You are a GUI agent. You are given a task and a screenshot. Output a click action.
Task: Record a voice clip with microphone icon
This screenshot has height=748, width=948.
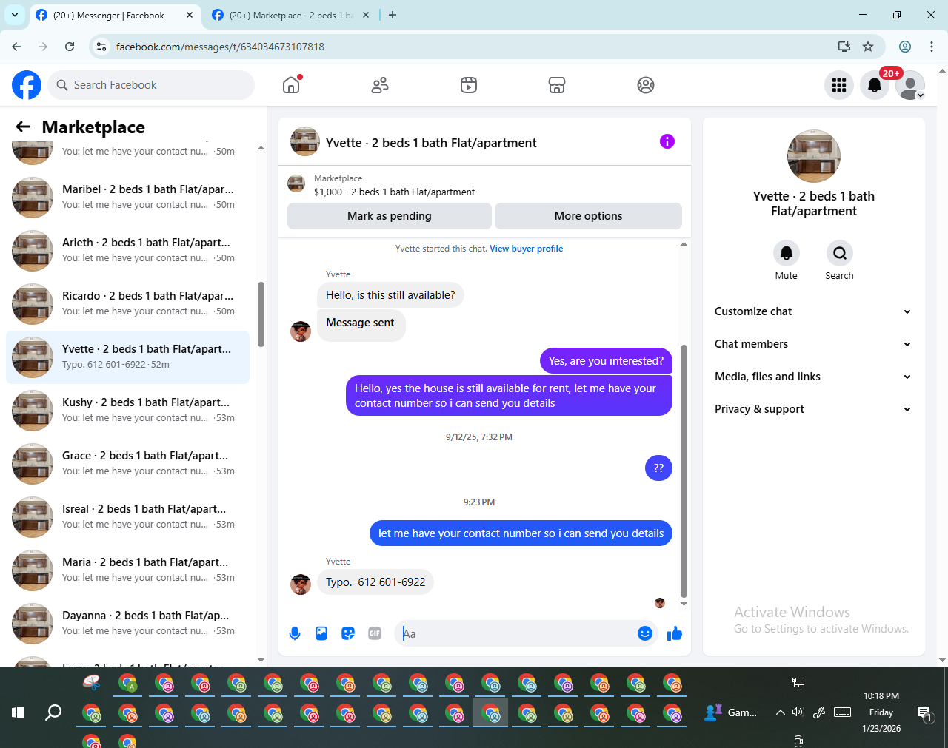tap(295, 633)
